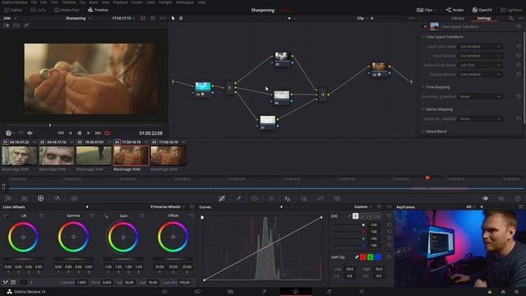Image resolution: width=526 pixels, height=296 pixels.
Task: Open the Custom curves mode dropdown
Action: pos(363,207)
